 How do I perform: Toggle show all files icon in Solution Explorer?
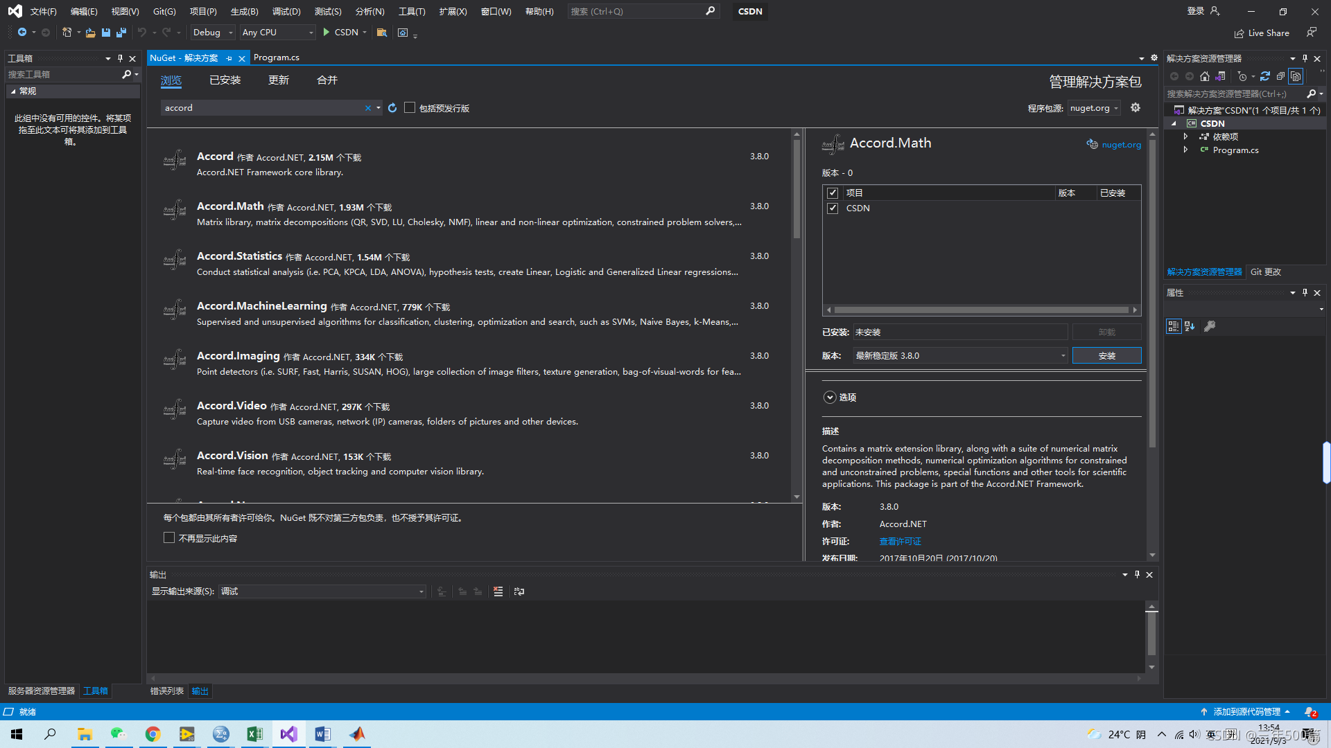coord(1296,77)
